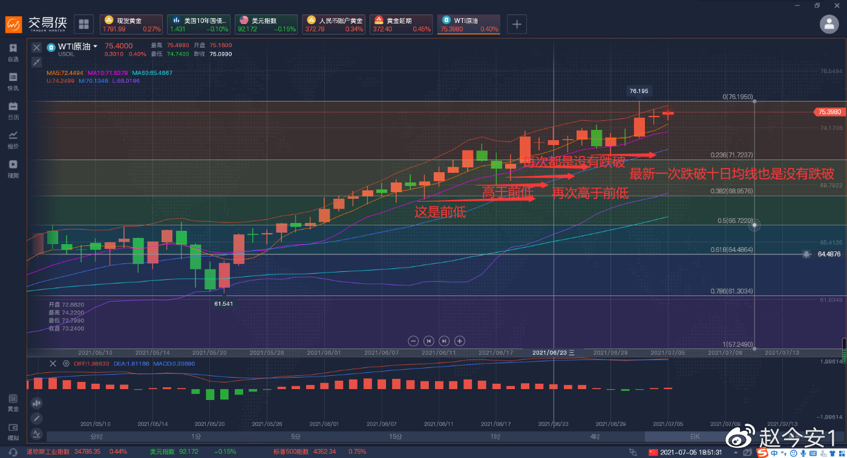Open the soft keyboard icon in IME bar

813,453
